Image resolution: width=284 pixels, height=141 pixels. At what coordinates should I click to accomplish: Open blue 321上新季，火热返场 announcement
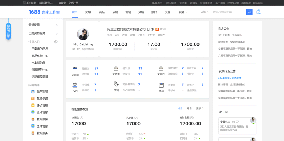pos(230,78)
